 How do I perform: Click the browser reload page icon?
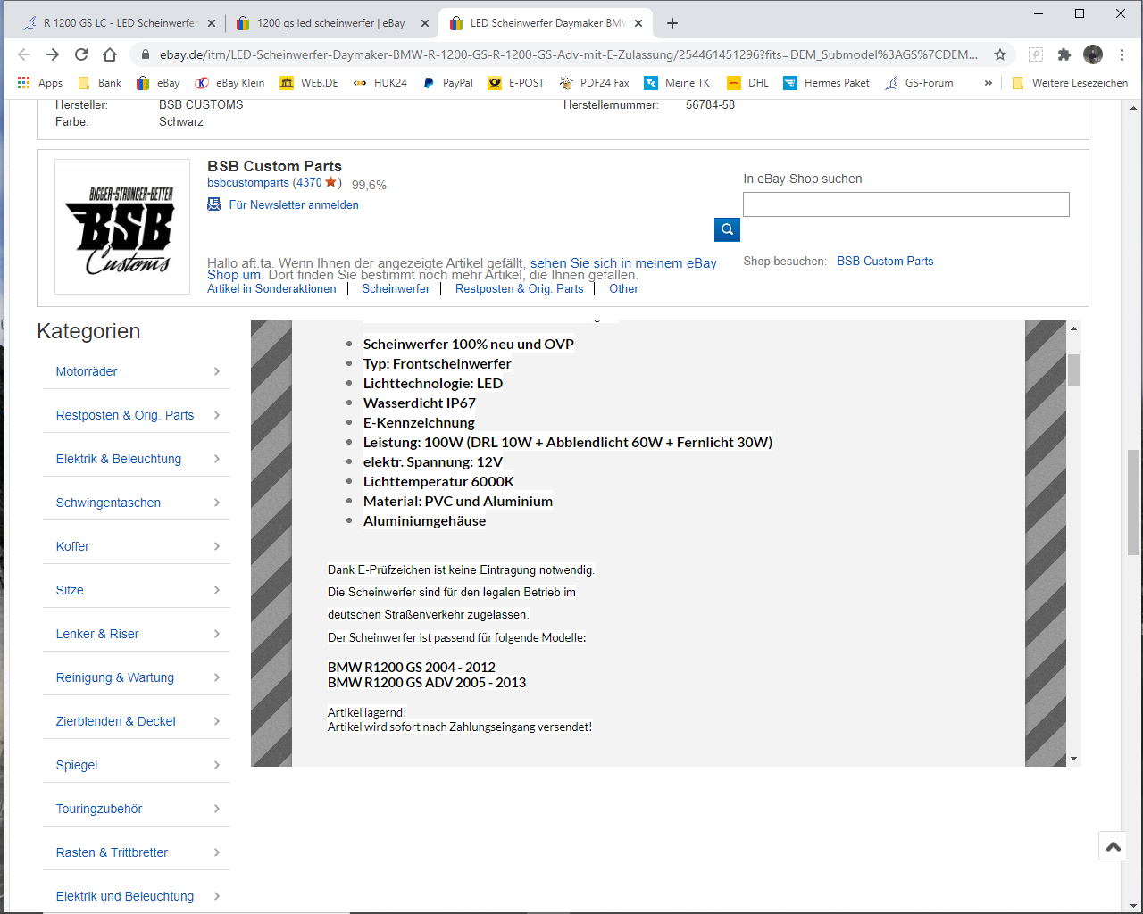[81, 54]
